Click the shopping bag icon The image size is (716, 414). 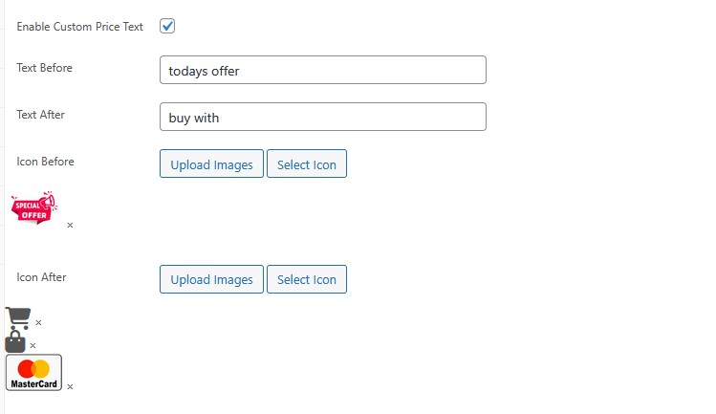point(14,341)
